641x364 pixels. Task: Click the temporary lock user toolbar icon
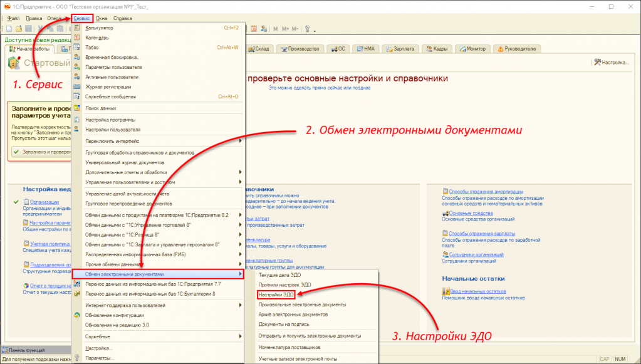(264, 29)
